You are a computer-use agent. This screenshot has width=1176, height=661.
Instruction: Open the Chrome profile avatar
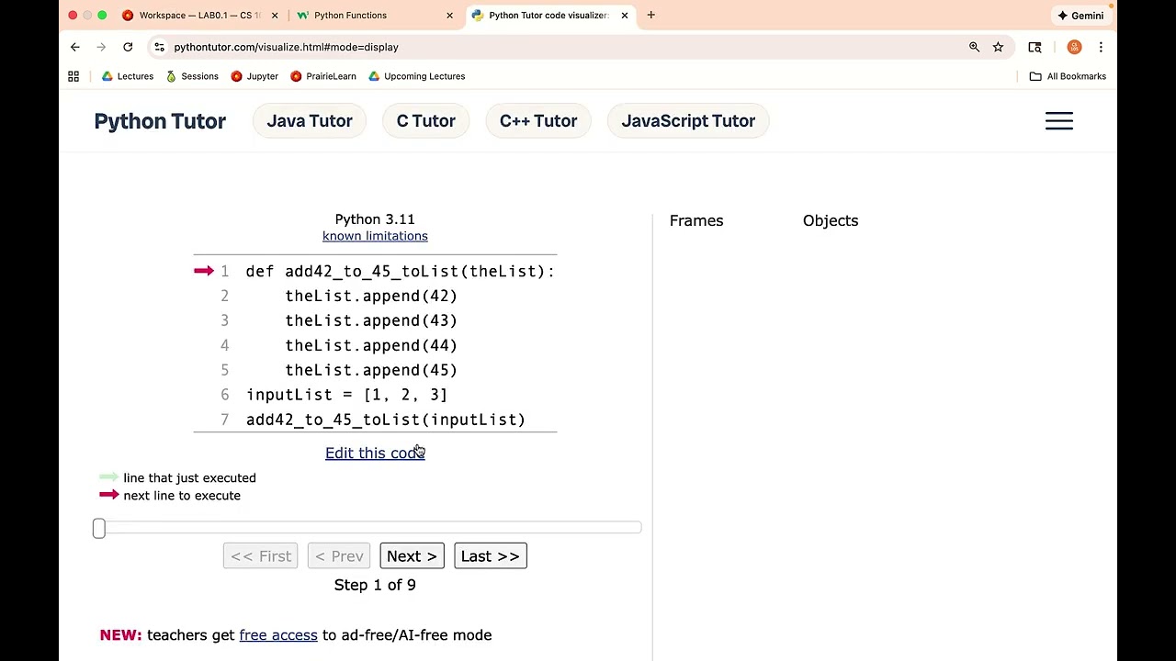(1074, 47)
